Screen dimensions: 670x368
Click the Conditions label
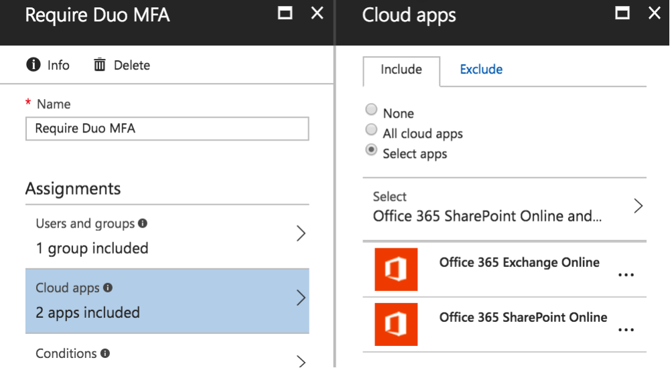click(x=66, y=353)
